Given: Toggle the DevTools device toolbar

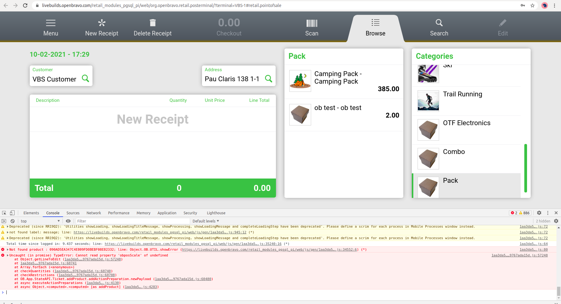Looking at the screenshot, I should (x=12, y=213).
